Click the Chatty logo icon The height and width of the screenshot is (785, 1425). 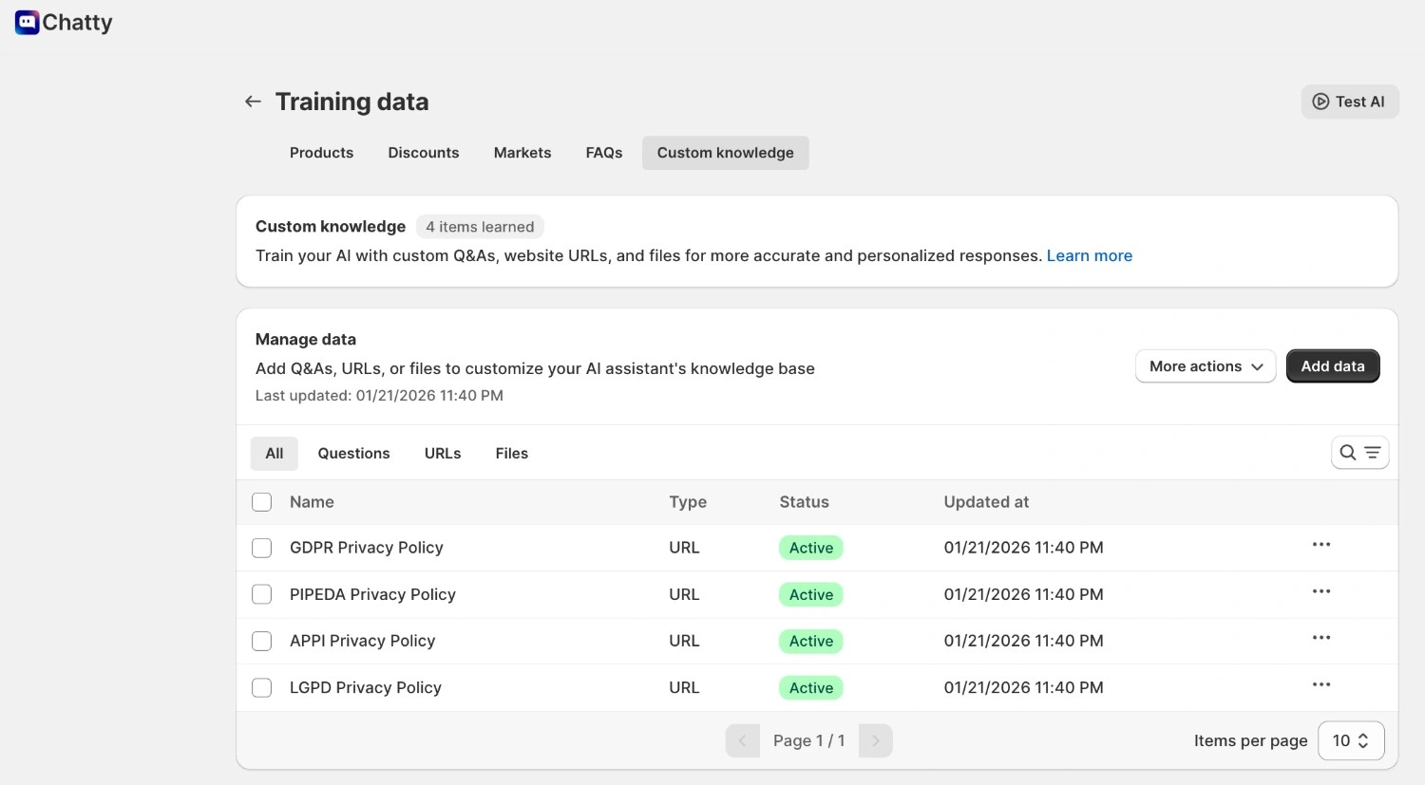click(x=28, y=22)
